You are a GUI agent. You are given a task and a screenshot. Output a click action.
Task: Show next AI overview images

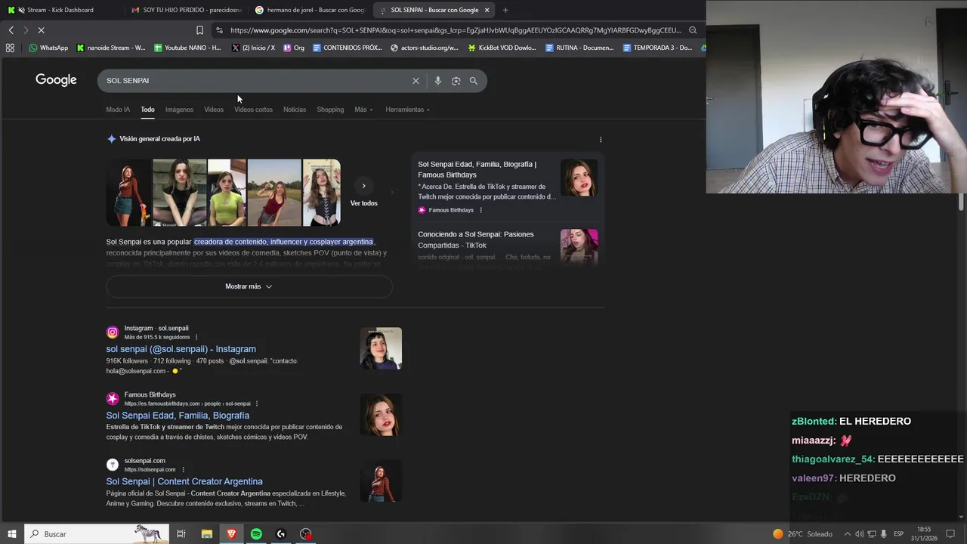pos(363,186)
